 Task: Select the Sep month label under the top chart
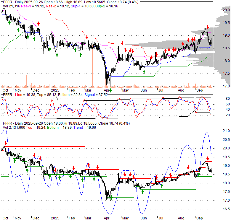pos(200,90)
